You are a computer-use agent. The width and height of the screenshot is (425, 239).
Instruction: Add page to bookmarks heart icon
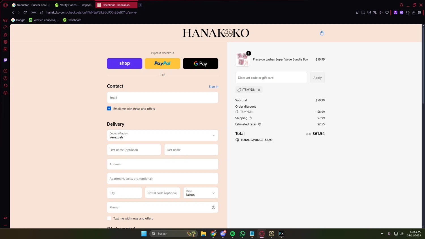[x=387, y=12]
